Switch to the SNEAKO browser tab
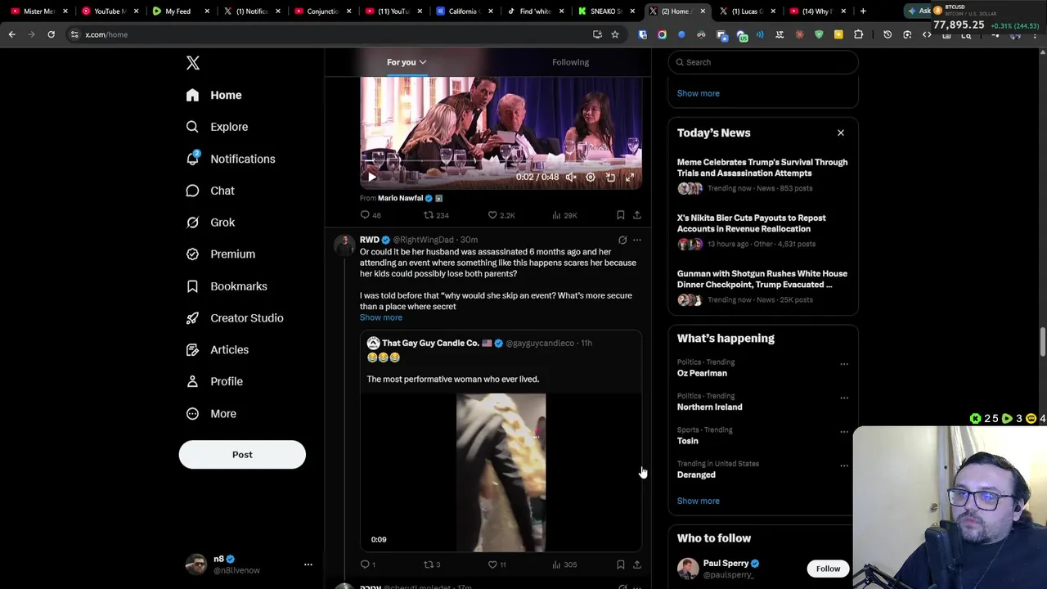Screen dimensions: 1047x589 (x=606, y=11)
